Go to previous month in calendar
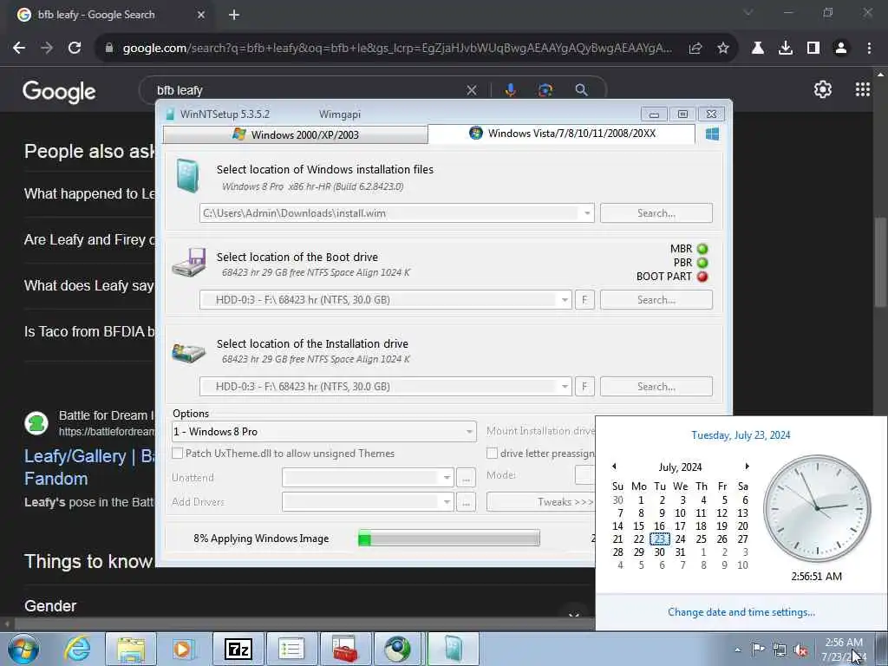The width and height of the screenshot is (888, 666). (614, 467)
